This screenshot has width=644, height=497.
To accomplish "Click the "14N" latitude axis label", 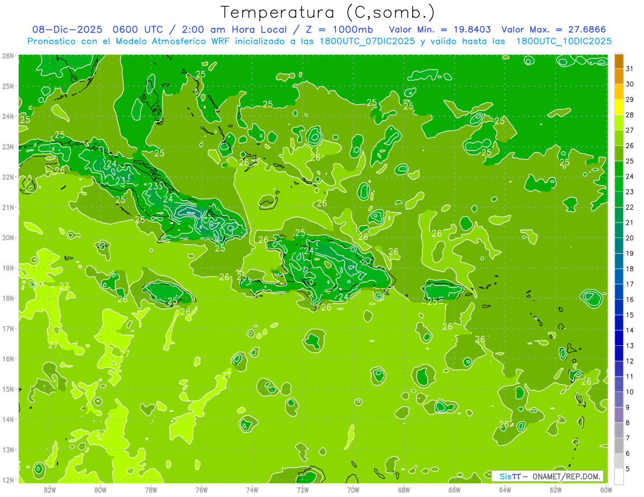I will (x=9, y=419).
